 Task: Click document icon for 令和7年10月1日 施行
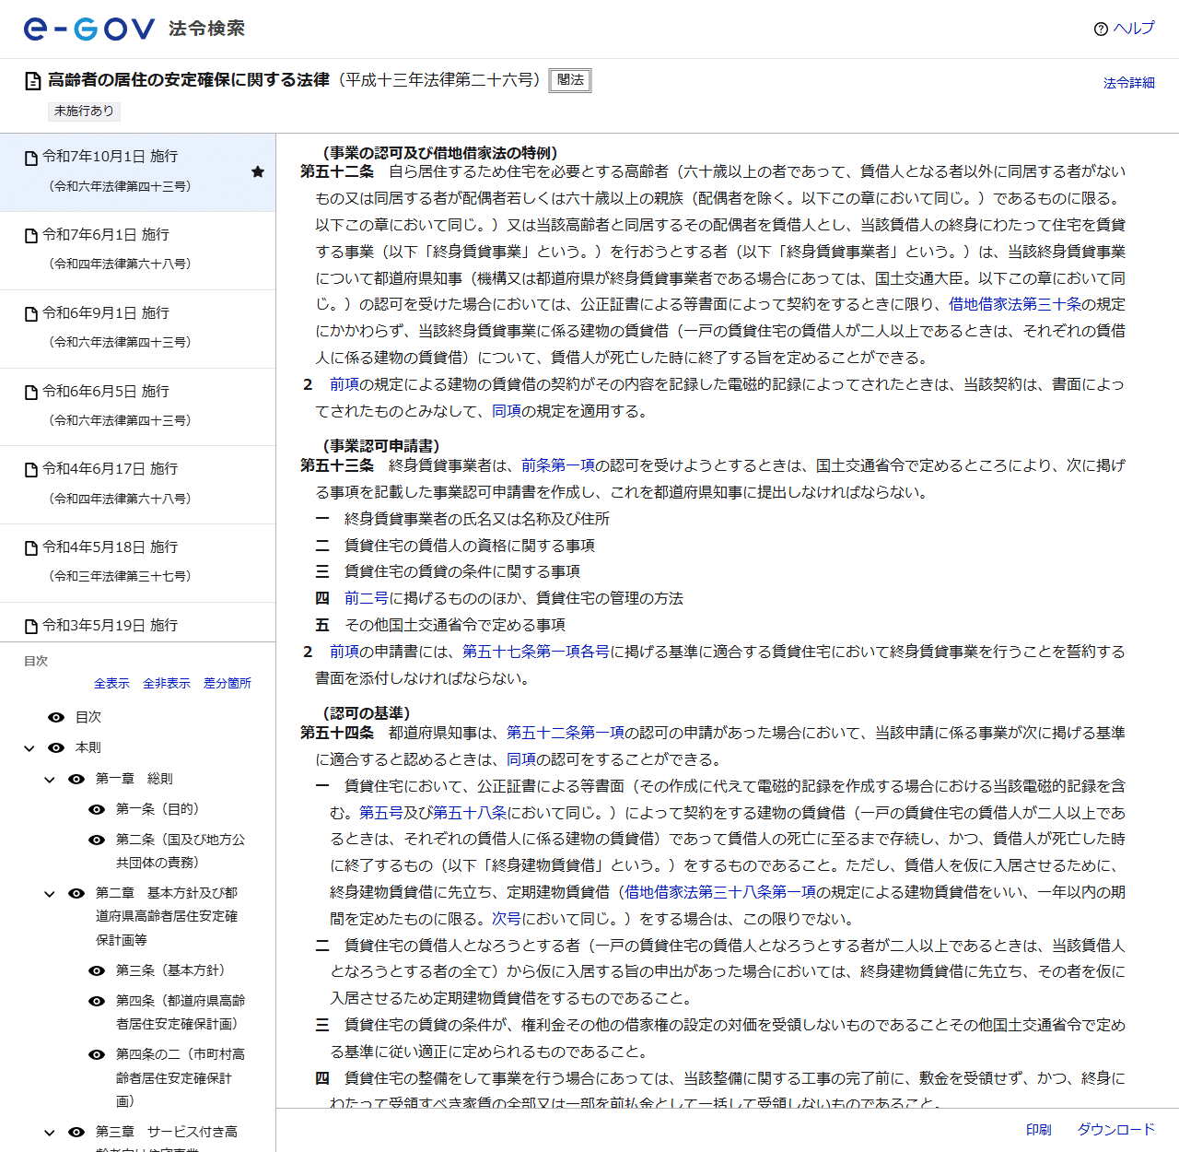pos(31,158)
